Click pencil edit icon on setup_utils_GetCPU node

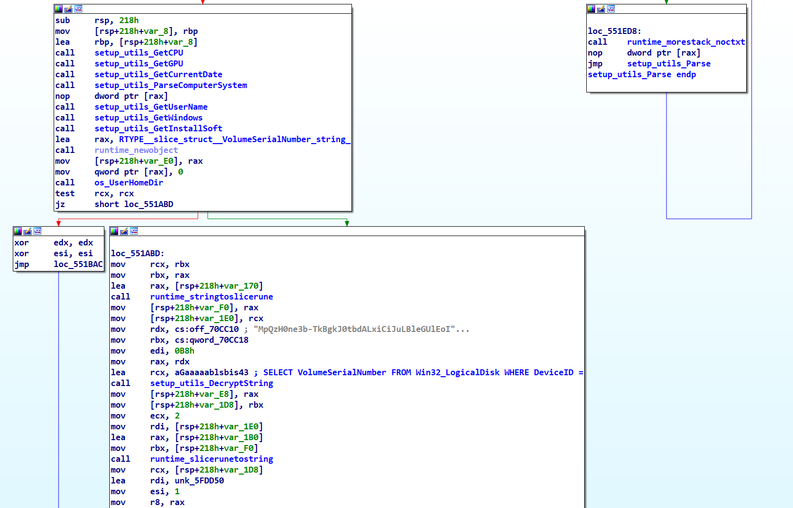pyautogui.click(x=68, y=9)
